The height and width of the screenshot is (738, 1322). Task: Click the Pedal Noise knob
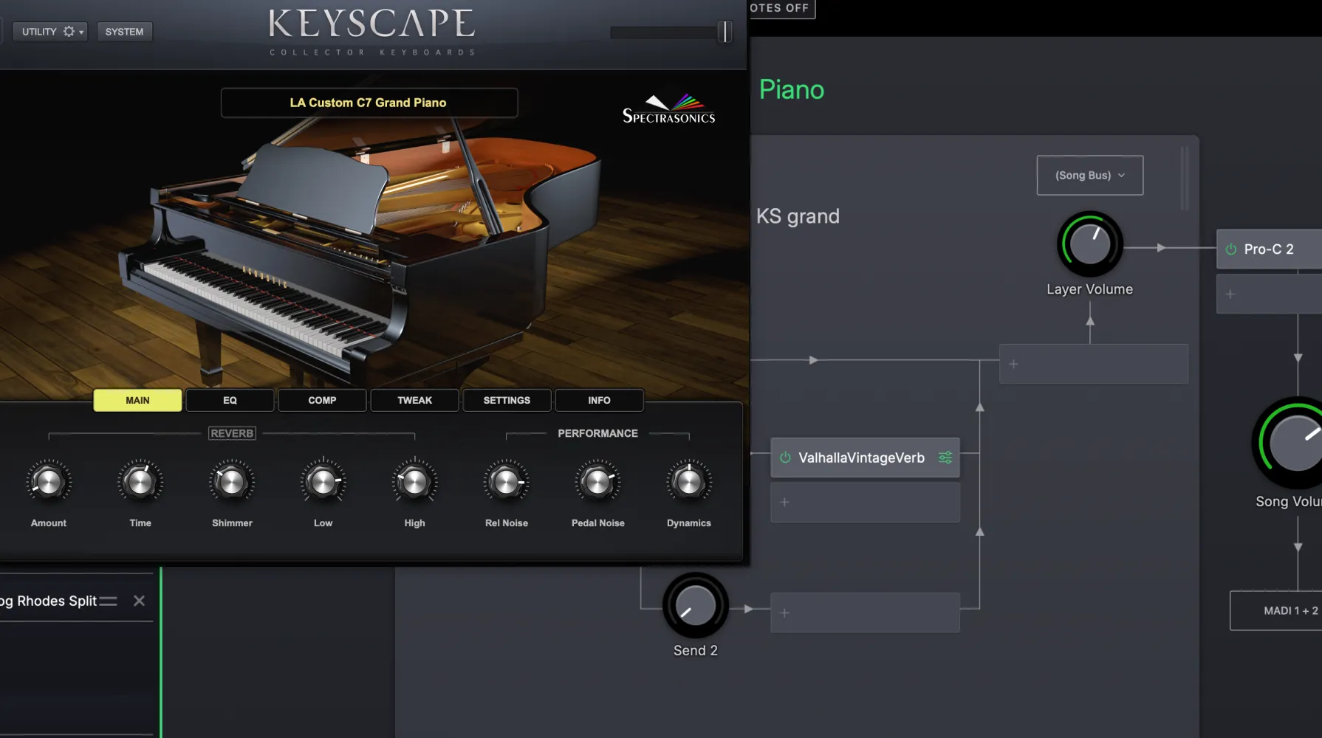click(598, 482)
